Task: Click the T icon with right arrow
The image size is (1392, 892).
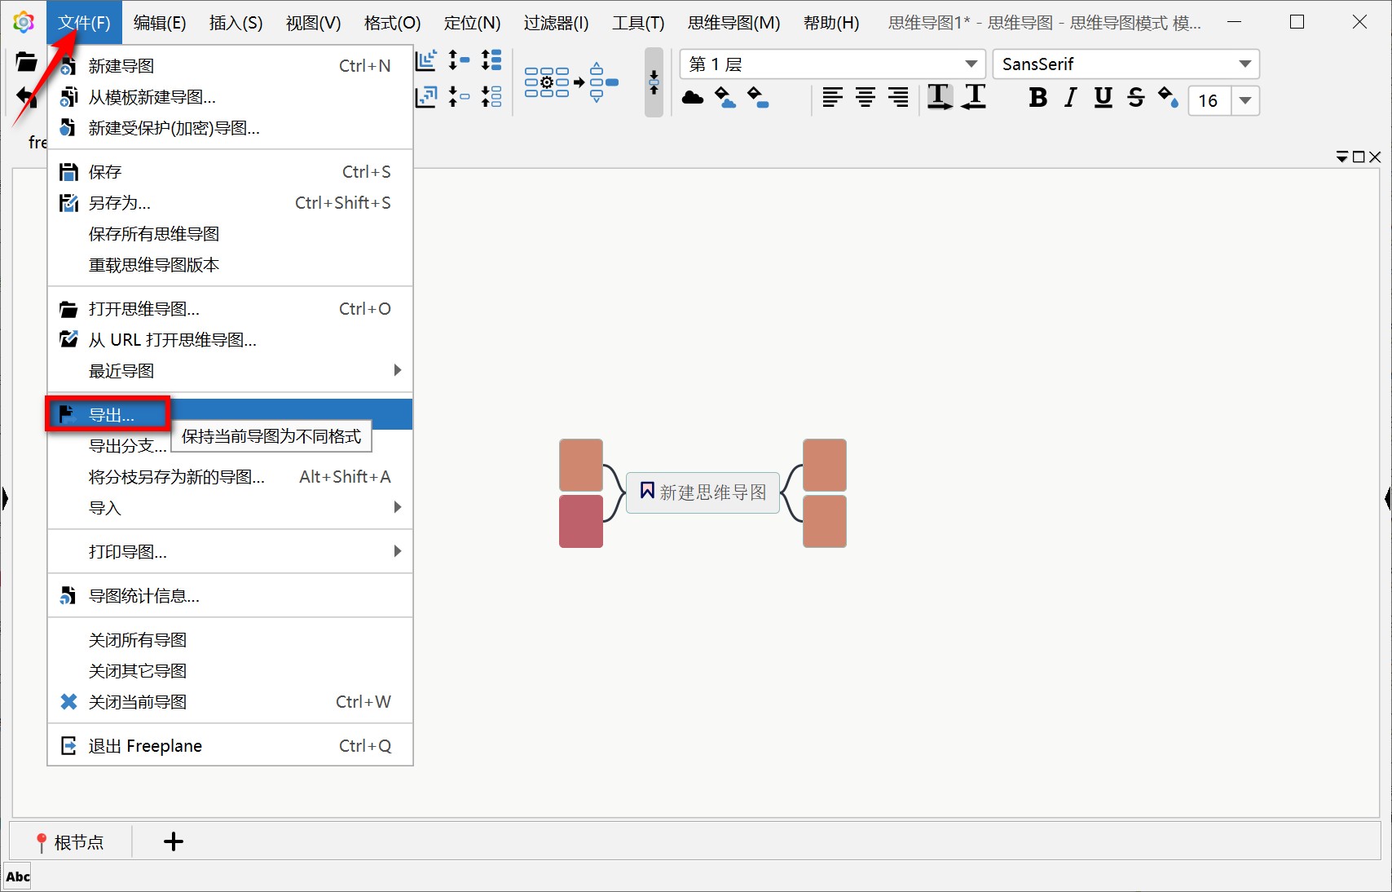Action: pos(940,98)
